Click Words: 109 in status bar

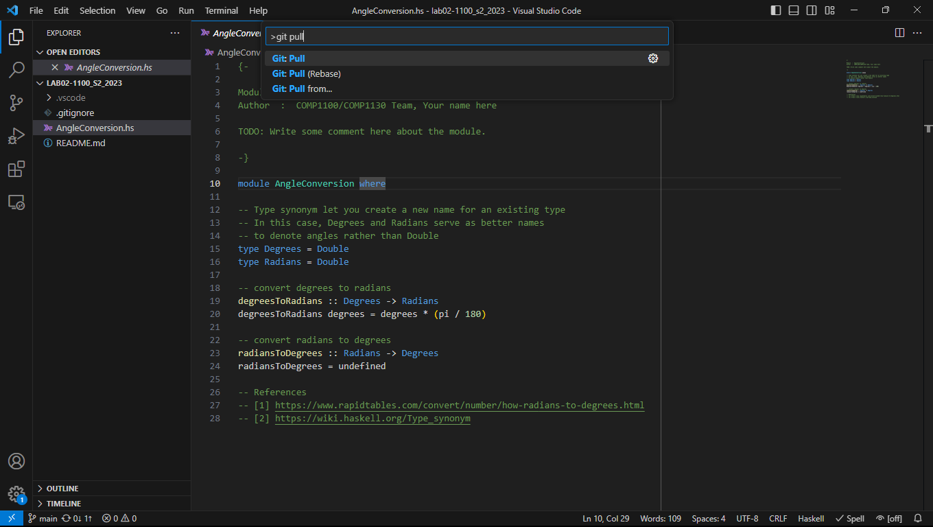(x=661, y=519)
